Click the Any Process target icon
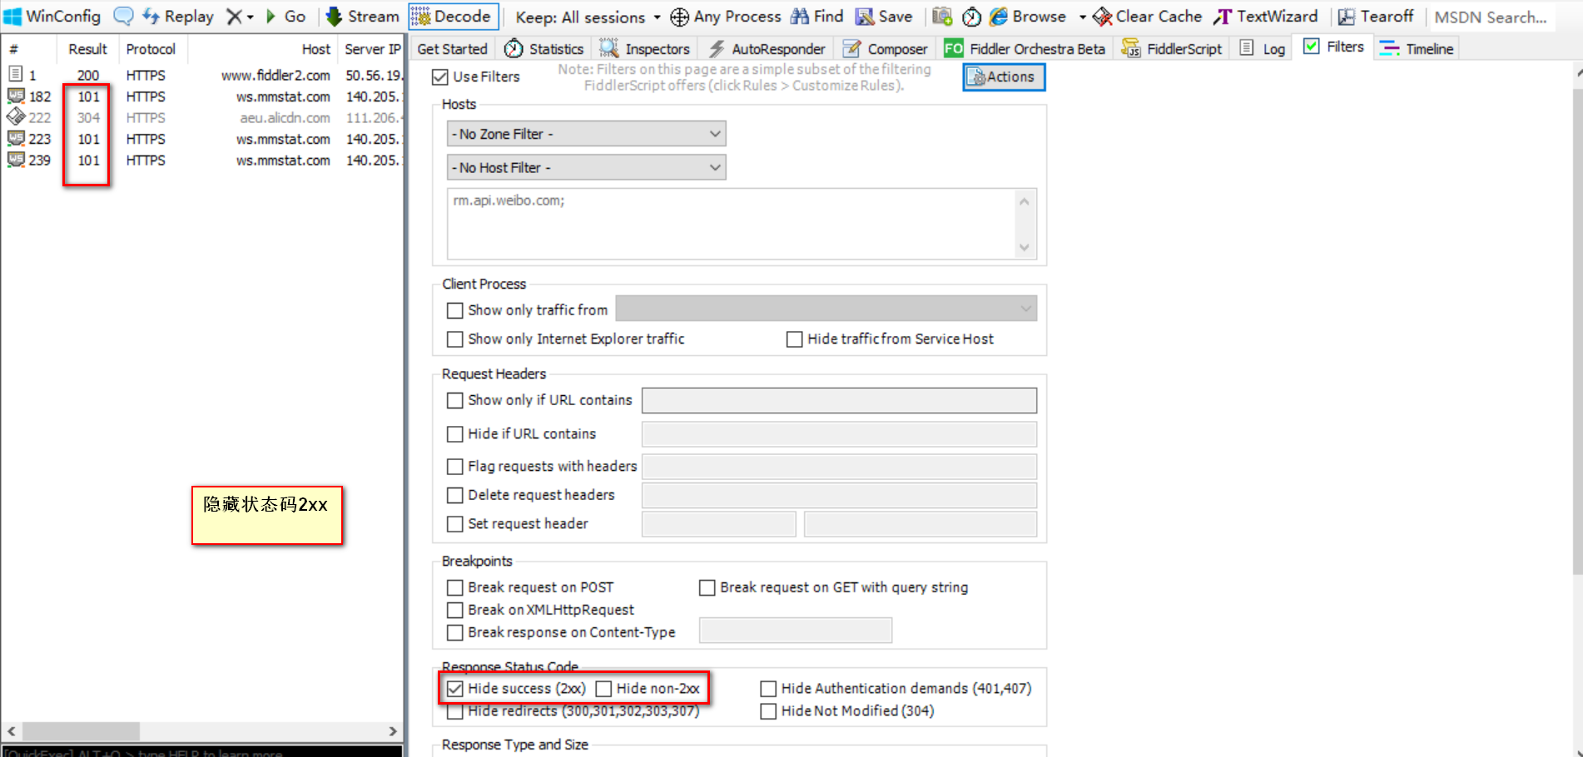The width and height of the screenshot is (1583, 757). pyautogui.click(x=679, y=17)
